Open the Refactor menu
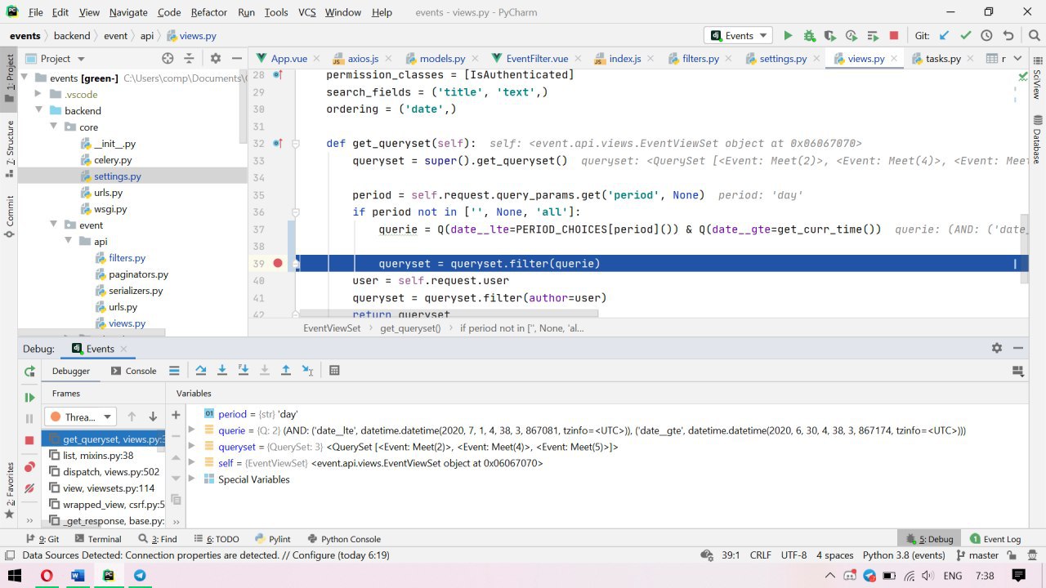 [209, 12]
